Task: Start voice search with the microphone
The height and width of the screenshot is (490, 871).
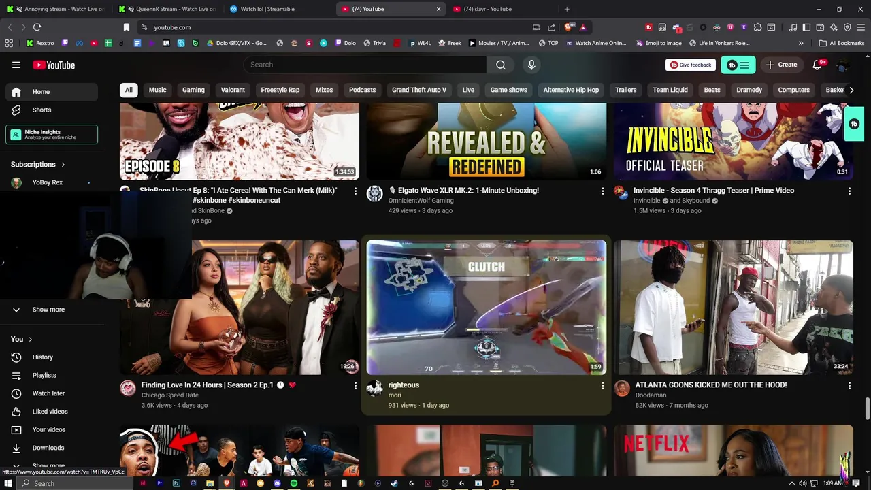Action: (x=531, y=65)
